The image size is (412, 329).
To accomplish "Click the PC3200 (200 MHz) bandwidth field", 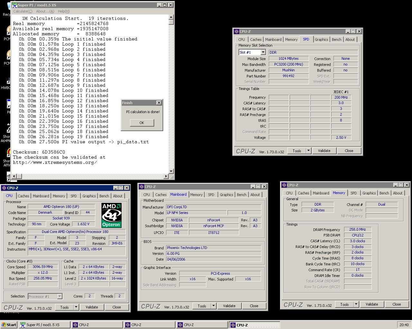I will pyautogui.click(x=288, y=64).
